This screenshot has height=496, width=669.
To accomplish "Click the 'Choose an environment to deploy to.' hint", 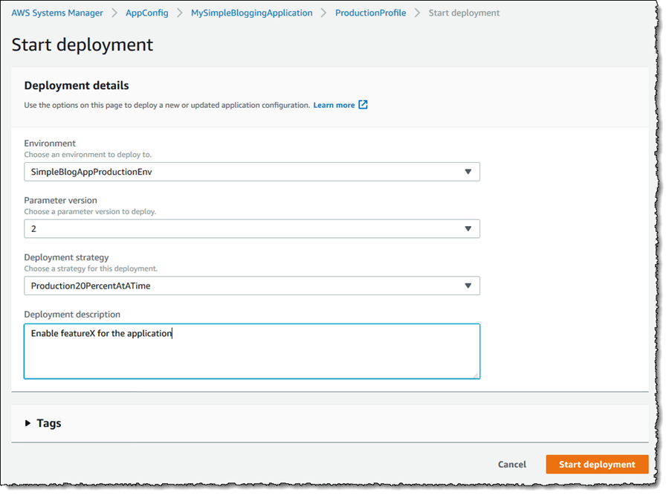I will point(88,155).
